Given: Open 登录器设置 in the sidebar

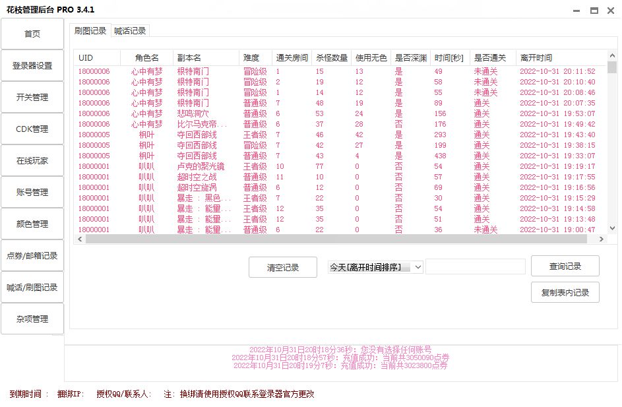Looking at the screenshot, I should point(32,66).
